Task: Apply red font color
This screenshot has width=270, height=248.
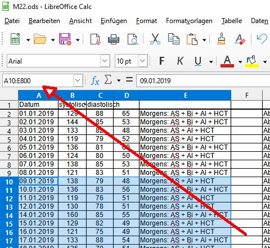Action: (x=227, y=61)
